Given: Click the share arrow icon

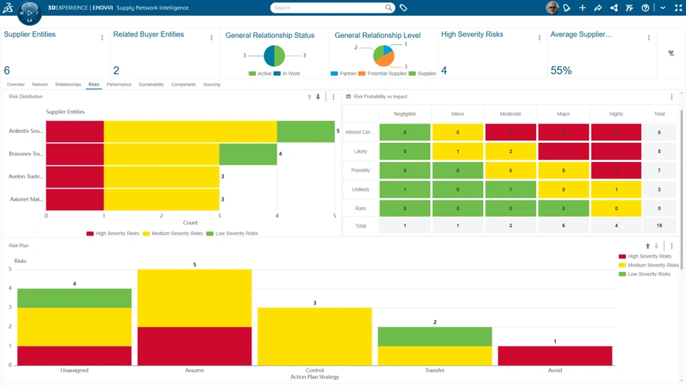Looking at the screenshot, I should 598,7.
